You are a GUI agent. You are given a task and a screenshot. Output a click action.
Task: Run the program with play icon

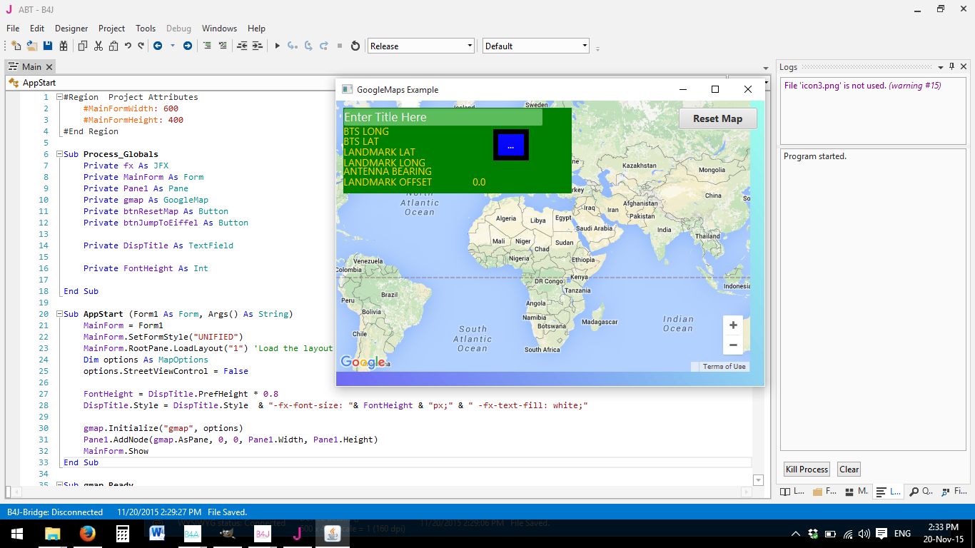click(x=277, y=46)
